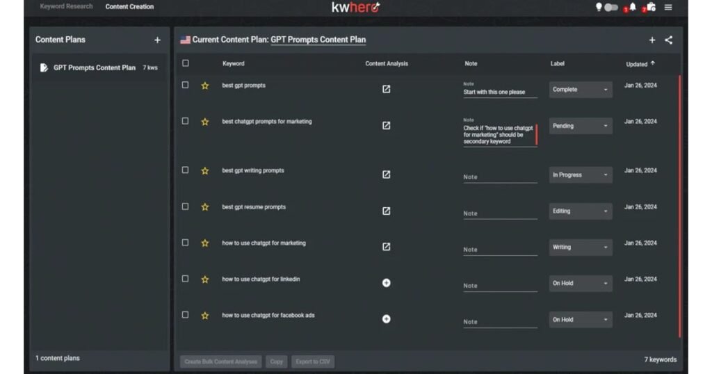712x374 pixels.
Task: Open the Complete label dropdown
Action: 581,90
